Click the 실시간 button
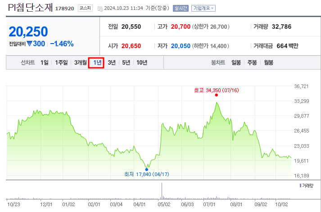 tap(181, 8)
